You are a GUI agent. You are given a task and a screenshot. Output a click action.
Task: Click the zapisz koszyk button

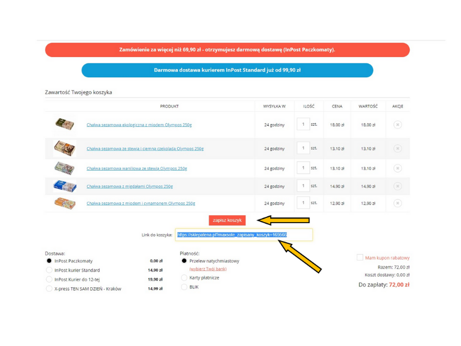(x=227, y=220)
